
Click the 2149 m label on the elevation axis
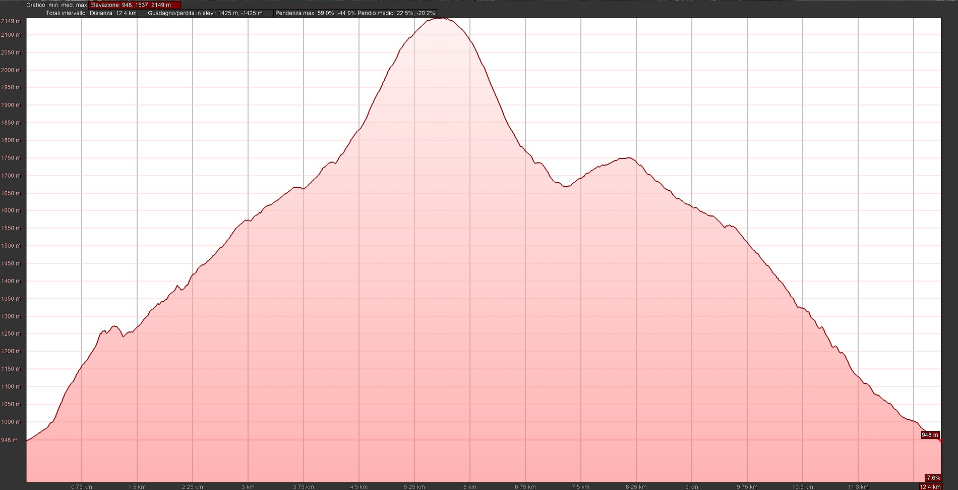coord(11,21)
